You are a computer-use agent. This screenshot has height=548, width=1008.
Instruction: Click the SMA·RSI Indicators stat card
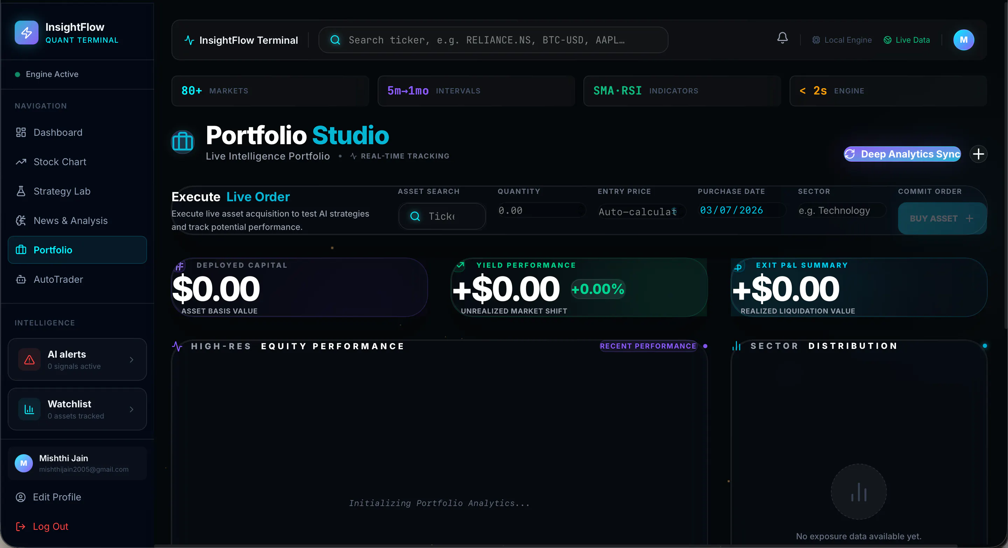pyautogui.click(x=682, y=91)
